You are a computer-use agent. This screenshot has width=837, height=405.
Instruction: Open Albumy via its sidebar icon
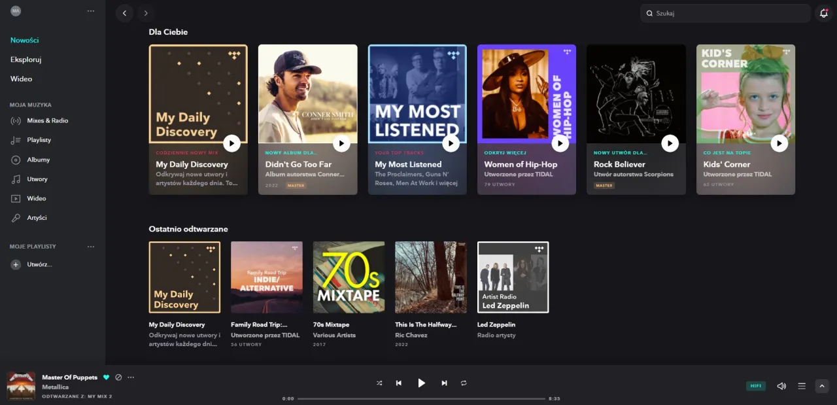pyautogui.click(x=14, y=160)
